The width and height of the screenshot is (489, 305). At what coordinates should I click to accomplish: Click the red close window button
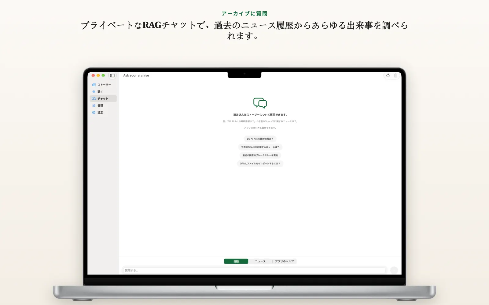point(93,75)
